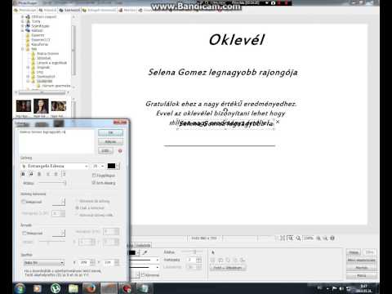Image resolution: width=392 pixels, height=294 pixels.
Task: Click the 1:1 actual size icon below canvas
Action: [x=291, y=238]
